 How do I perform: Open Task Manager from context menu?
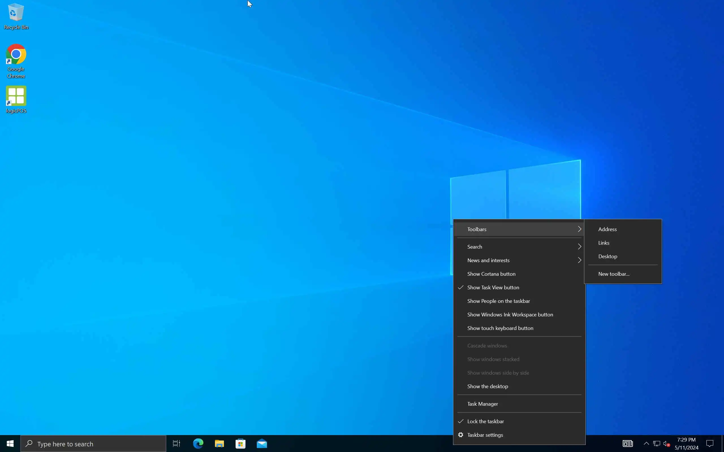(482, 404)
